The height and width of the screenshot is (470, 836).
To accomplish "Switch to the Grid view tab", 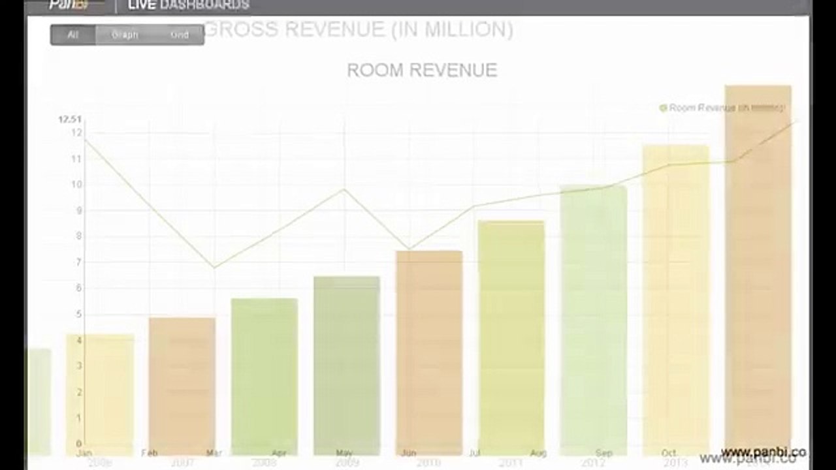I will [179, 35].
